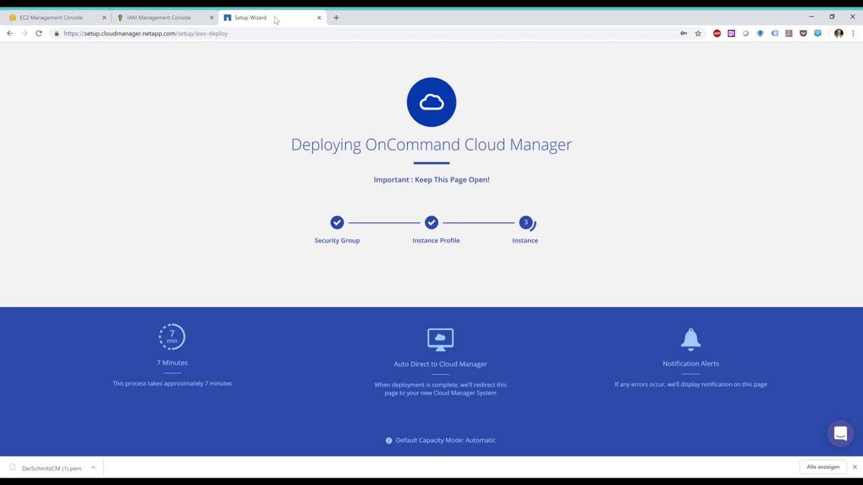The height and width of the screenshot is (485, 863).
Task: Click 'If any errors occur' notification description
Action: pyautogui.click(x=690, y=385)
